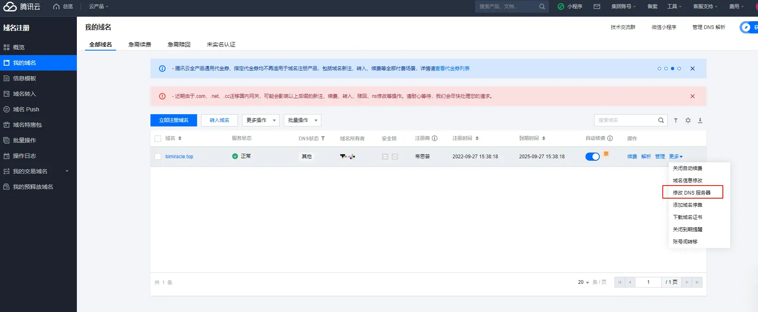The width and height of the screenshot is (758, 312).
Task: Open the mail message icon
Action: coord(597,7)
